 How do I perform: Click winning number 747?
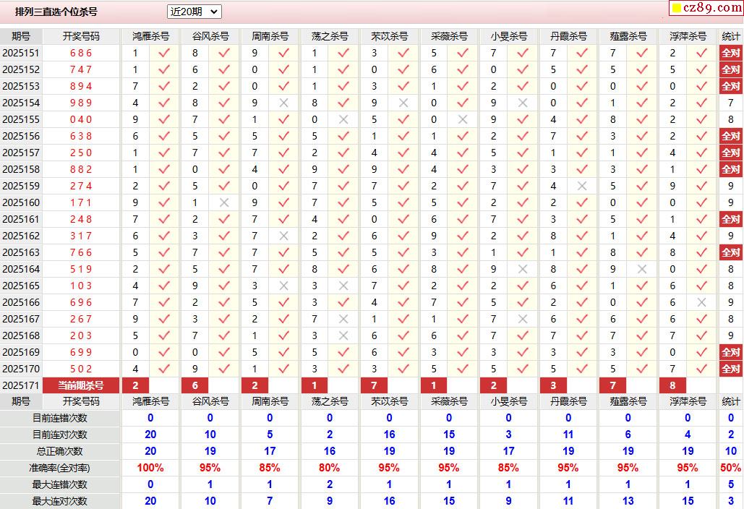click(x=81, y=69)
